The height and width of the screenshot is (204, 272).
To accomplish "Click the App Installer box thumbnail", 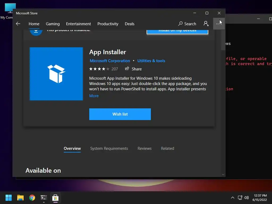I will (56, 74).
